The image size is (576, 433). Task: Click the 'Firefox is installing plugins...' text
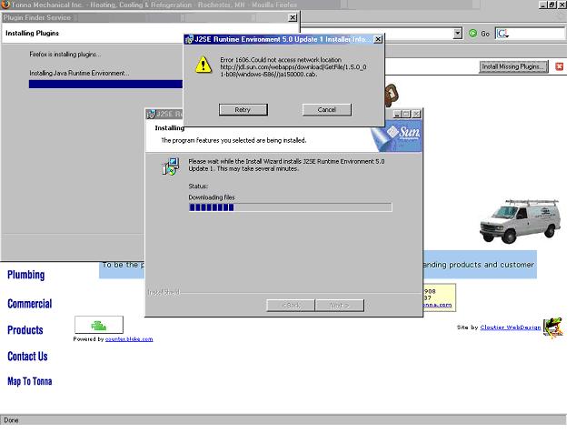(66, 55)
